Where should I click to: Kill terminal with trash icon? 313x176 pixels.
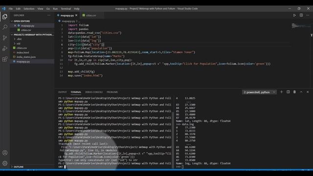294,92
